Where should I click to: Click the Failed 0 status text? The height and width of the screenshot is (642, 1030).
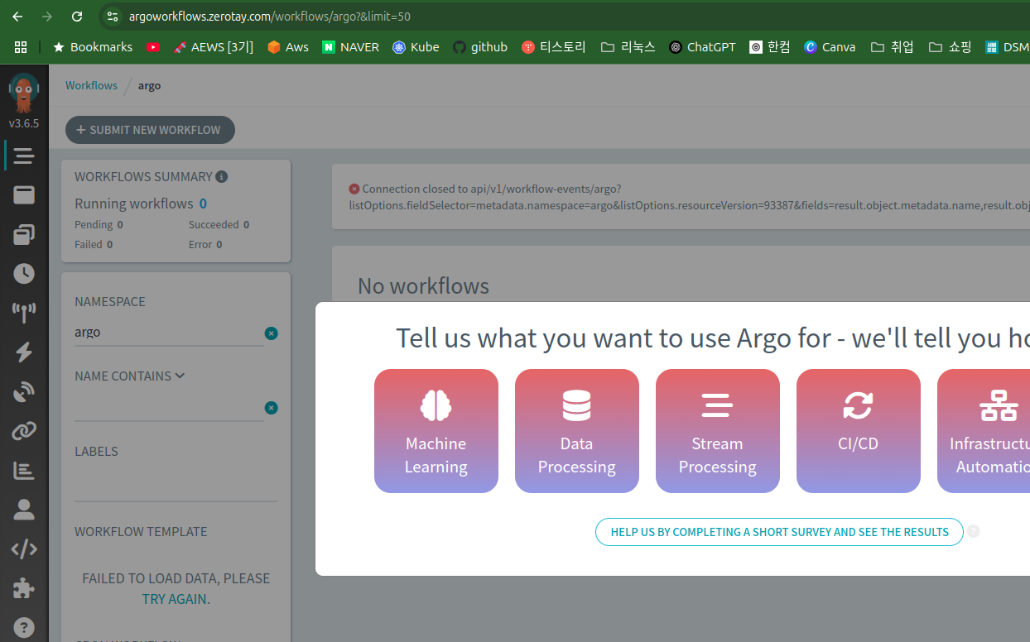94,244
